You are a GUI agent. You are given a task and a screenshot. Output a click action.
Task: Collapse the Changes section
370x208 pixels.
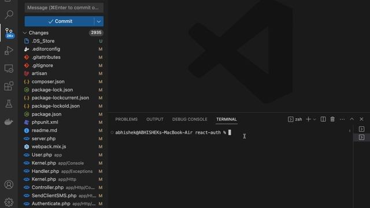[x=25, y=33]
